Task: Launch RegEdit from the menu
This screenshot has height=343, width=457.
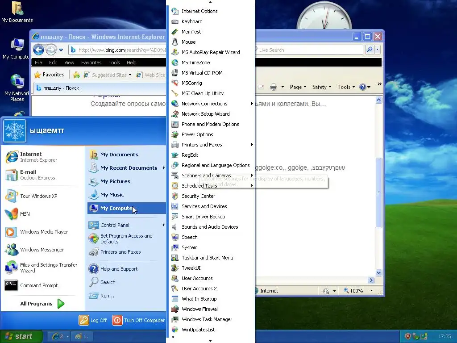Action: pyautogui.click(x=211, y=155)
